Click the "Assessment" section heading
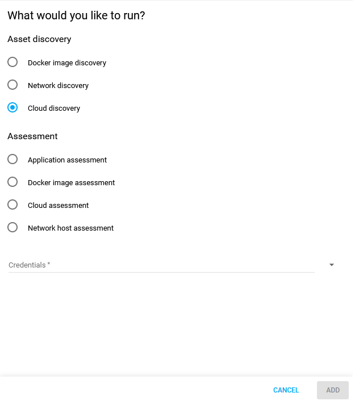 point(32,136)
